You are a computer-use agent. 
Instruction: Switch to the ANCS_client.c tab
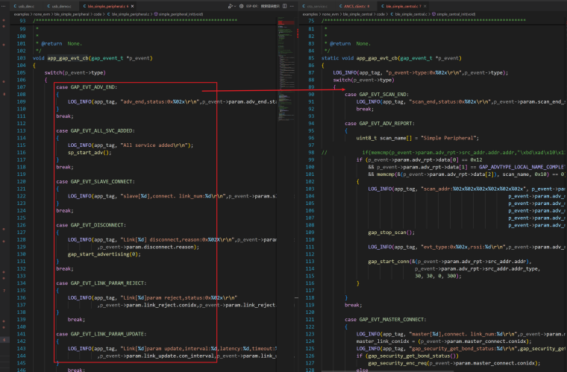(354, 6)
